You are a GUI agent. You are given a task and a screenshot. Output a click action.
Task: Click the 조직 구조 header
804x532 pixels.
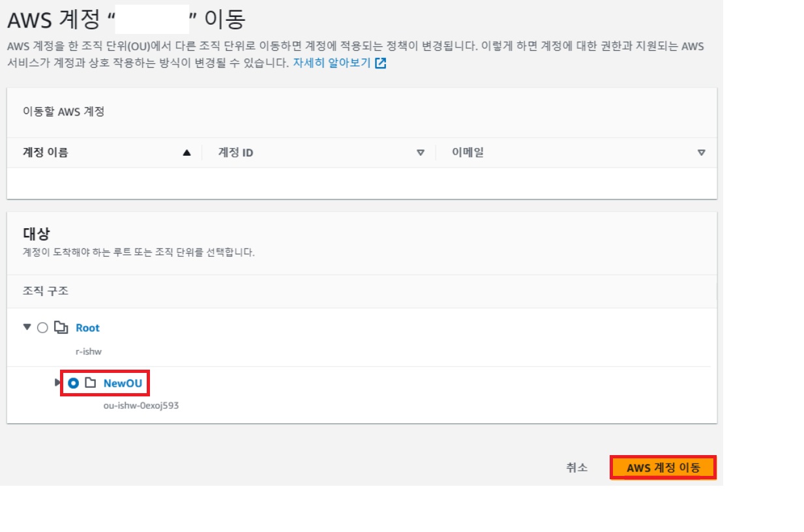(46, 291)
